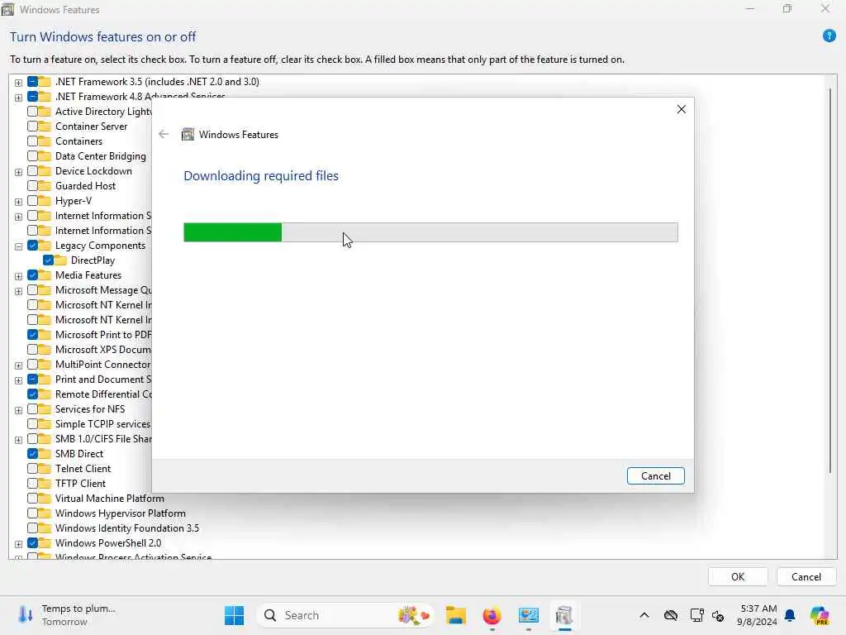Viewport: 846px width, 635px height.
Task: Click the taskbar Search box
Action: coord(345,615)
